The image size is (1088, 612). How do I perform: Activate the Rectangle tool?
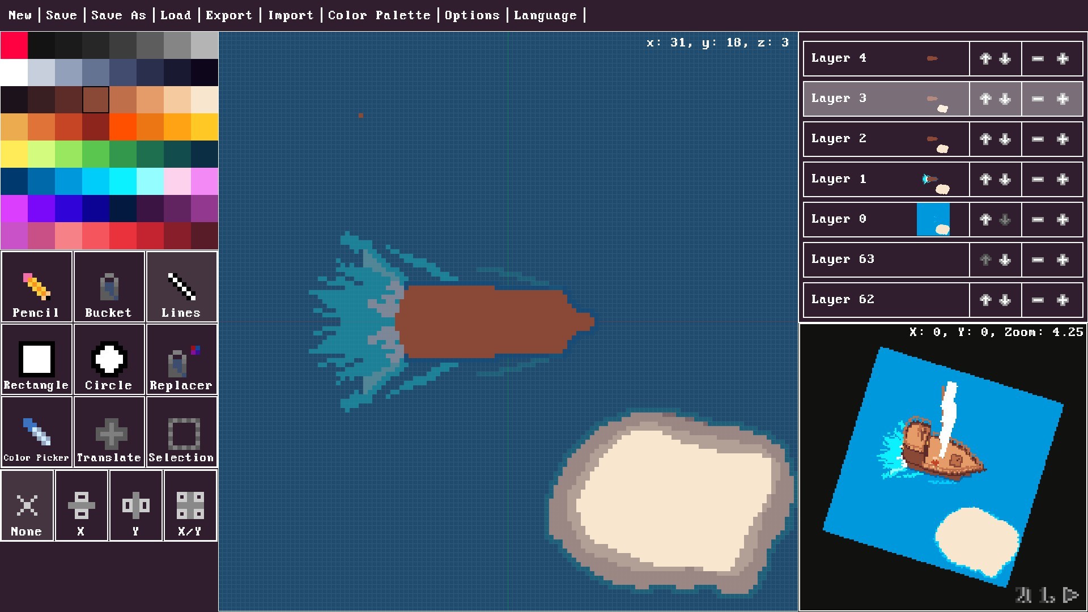[36, 360]
